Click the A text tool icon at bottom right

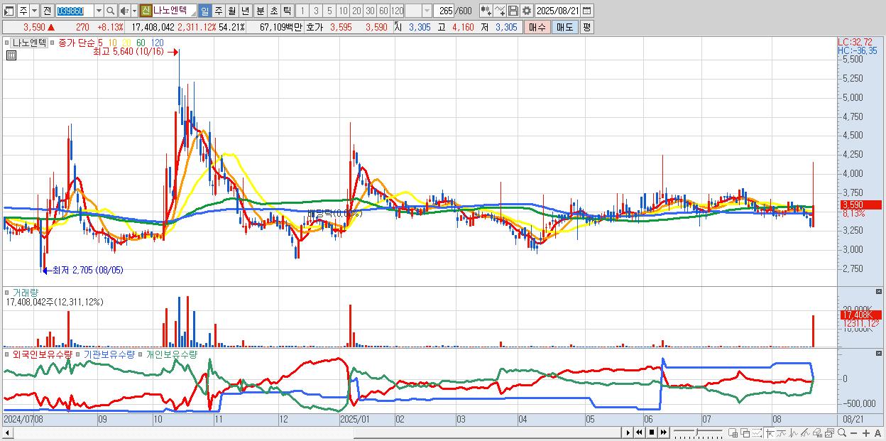coord(878,432)
